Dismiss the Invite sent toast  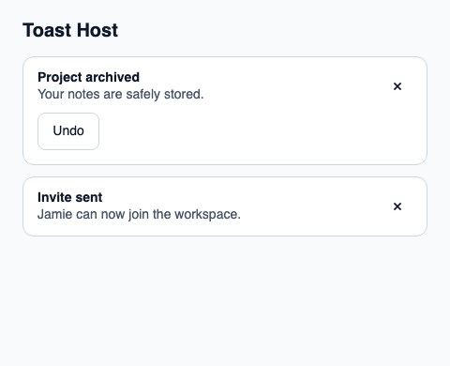397,206
